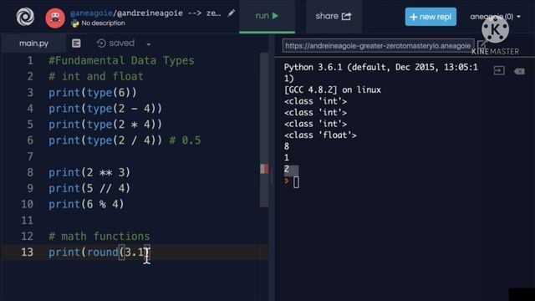
Task: Clear the console with eraser icon
Action: (519, 71)
